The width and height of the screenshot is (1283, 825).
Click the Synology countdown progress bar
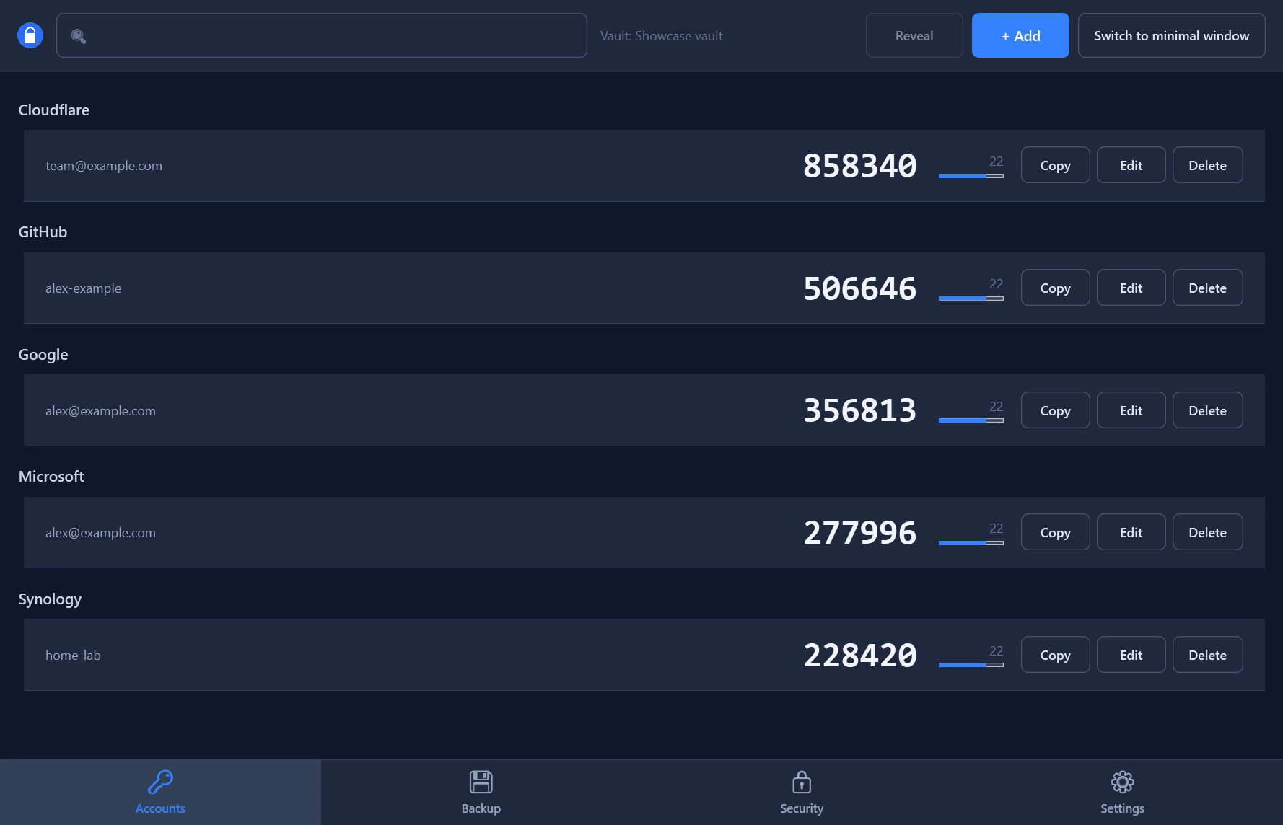pyautogui.click(x=971, y=665)
